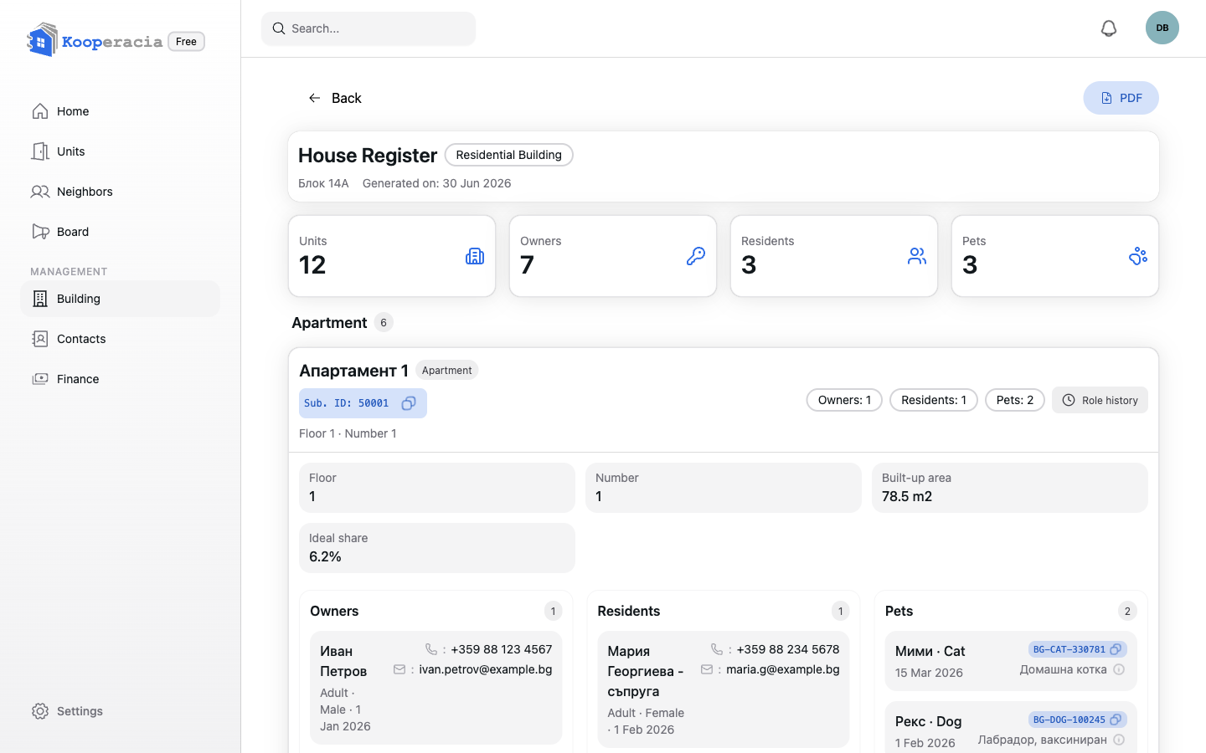Click the search magnifier icon

coord(279,28)
